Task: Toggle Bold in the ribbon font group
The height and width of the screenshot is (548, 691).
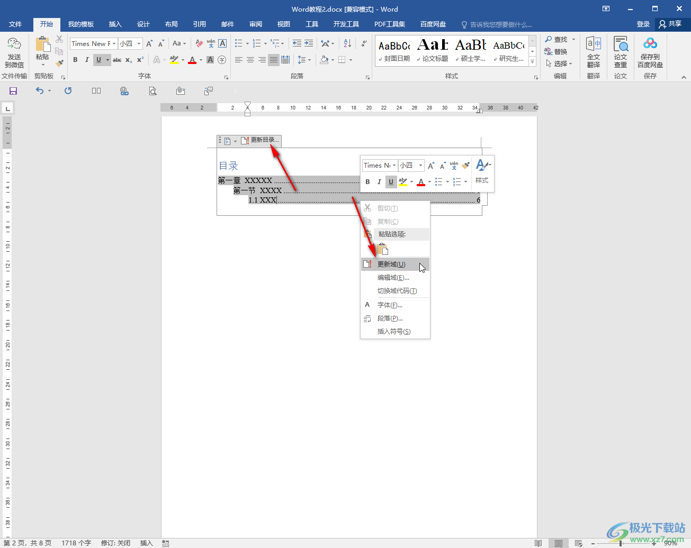Action: point(75,60)
